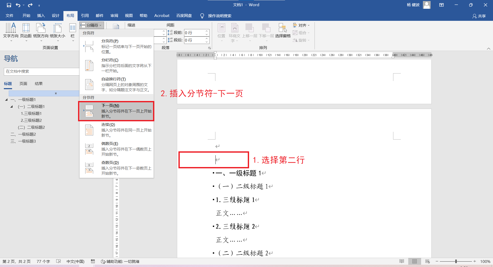Switch to Design (设计) tab
Image resolution: width=493 pixels, height=267 pixels.
tap(55, 16)
